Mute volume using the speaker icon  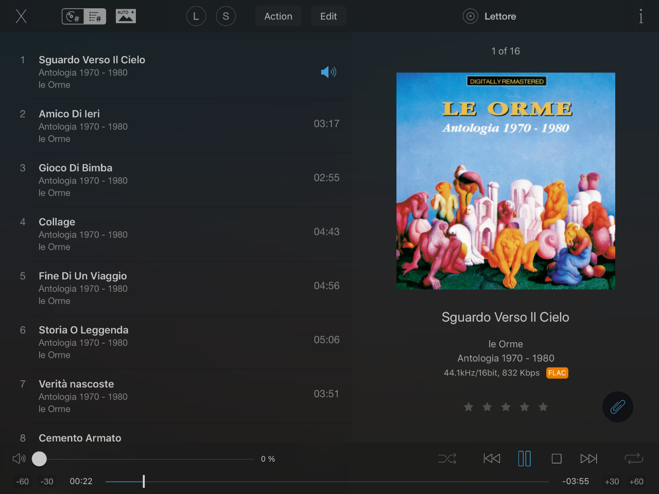(x=19, y=458)
